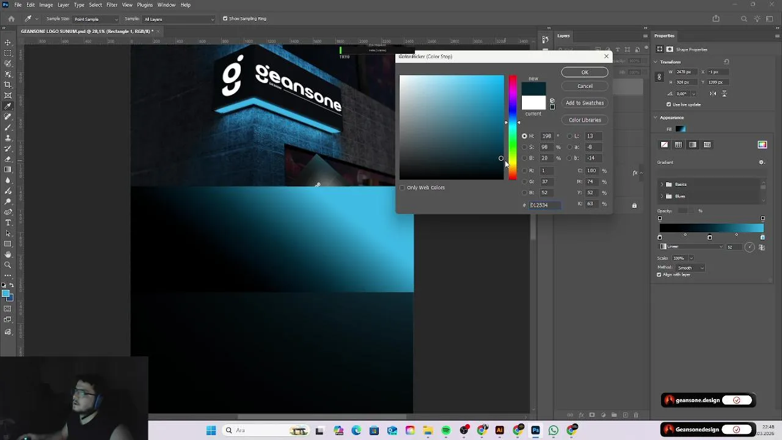Image resolution: width=782 pixels, height=440 pixels.
Task: Select the S saturation radio button
Action: [x=524, y=147]
